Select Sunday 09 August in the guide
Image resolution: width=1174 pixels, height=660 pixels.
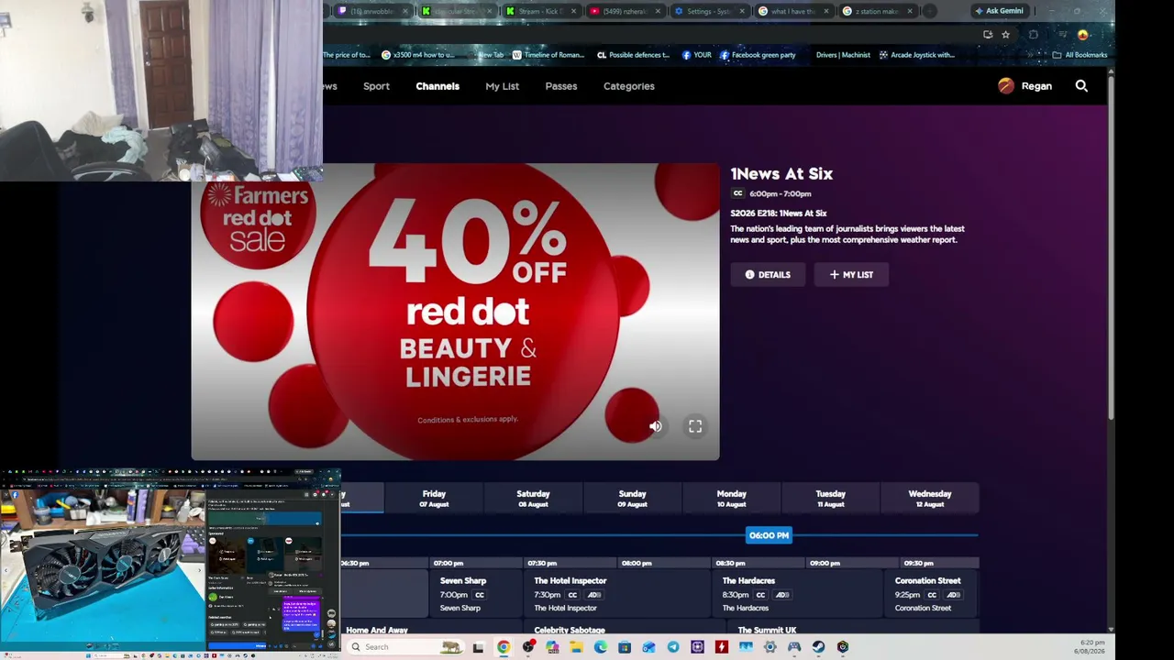coord(632,499)
